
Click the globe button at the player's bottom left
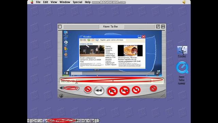[x=61, y=96]
